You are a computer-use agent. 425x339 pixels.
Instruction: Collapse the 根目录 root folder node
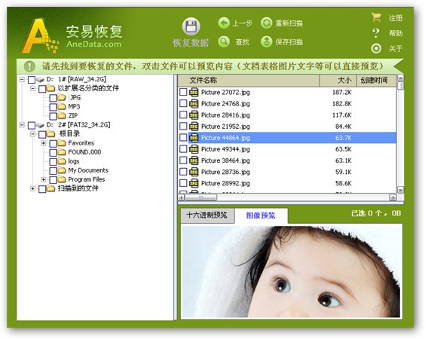(32, 134)
